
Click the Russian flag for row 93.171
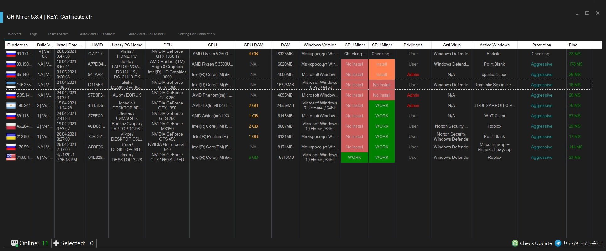[x=11, y=54]
